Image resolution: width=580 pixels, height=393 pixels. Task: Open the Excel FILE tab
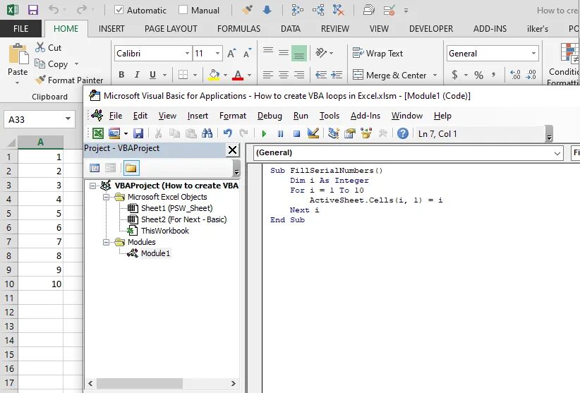point(20,29)
